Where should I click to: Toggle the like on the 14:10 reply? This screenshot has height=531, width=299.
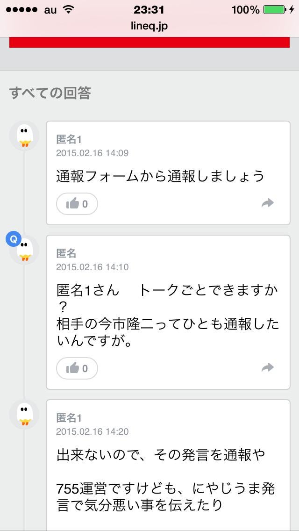point(77,368)
